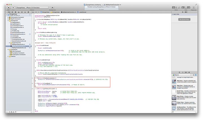The image size is (203, 121).
Task: Toggle the Debug area view button
Action: click(x=186, y=8)
